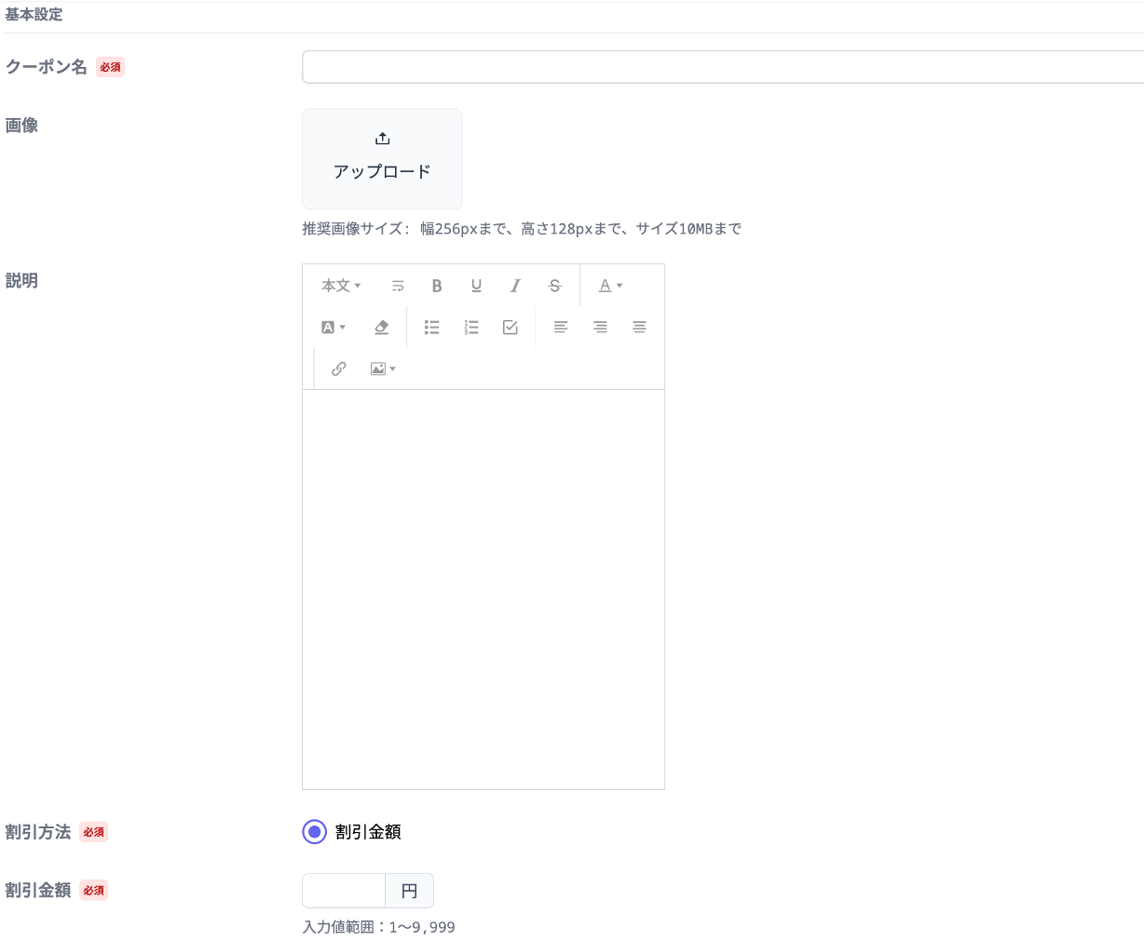Justify the text alignment
This screenshot has width=1144, height=940.
coord(639,328)
